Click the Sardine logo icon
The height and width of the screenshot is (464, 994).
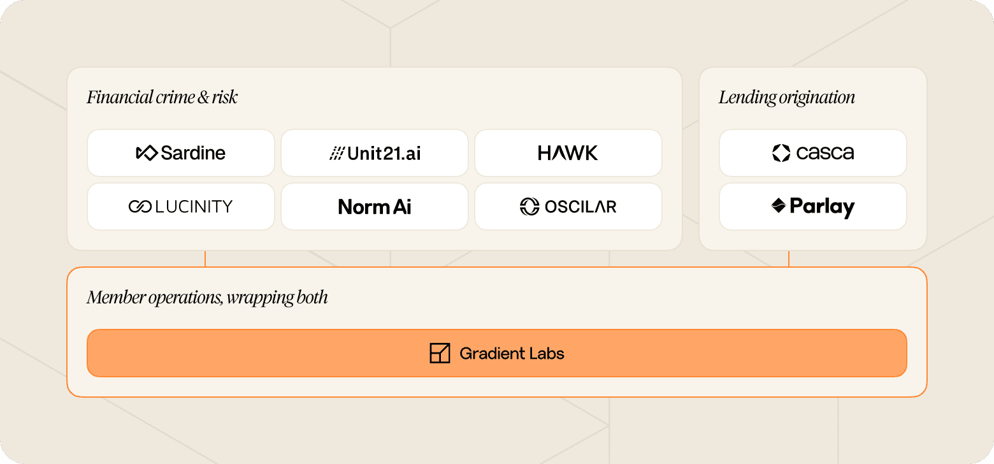tap(147, 153)
